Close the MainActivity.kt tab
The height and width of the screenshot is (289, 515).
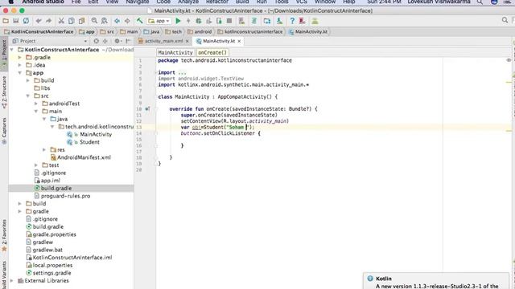click(x=239, y=41)
